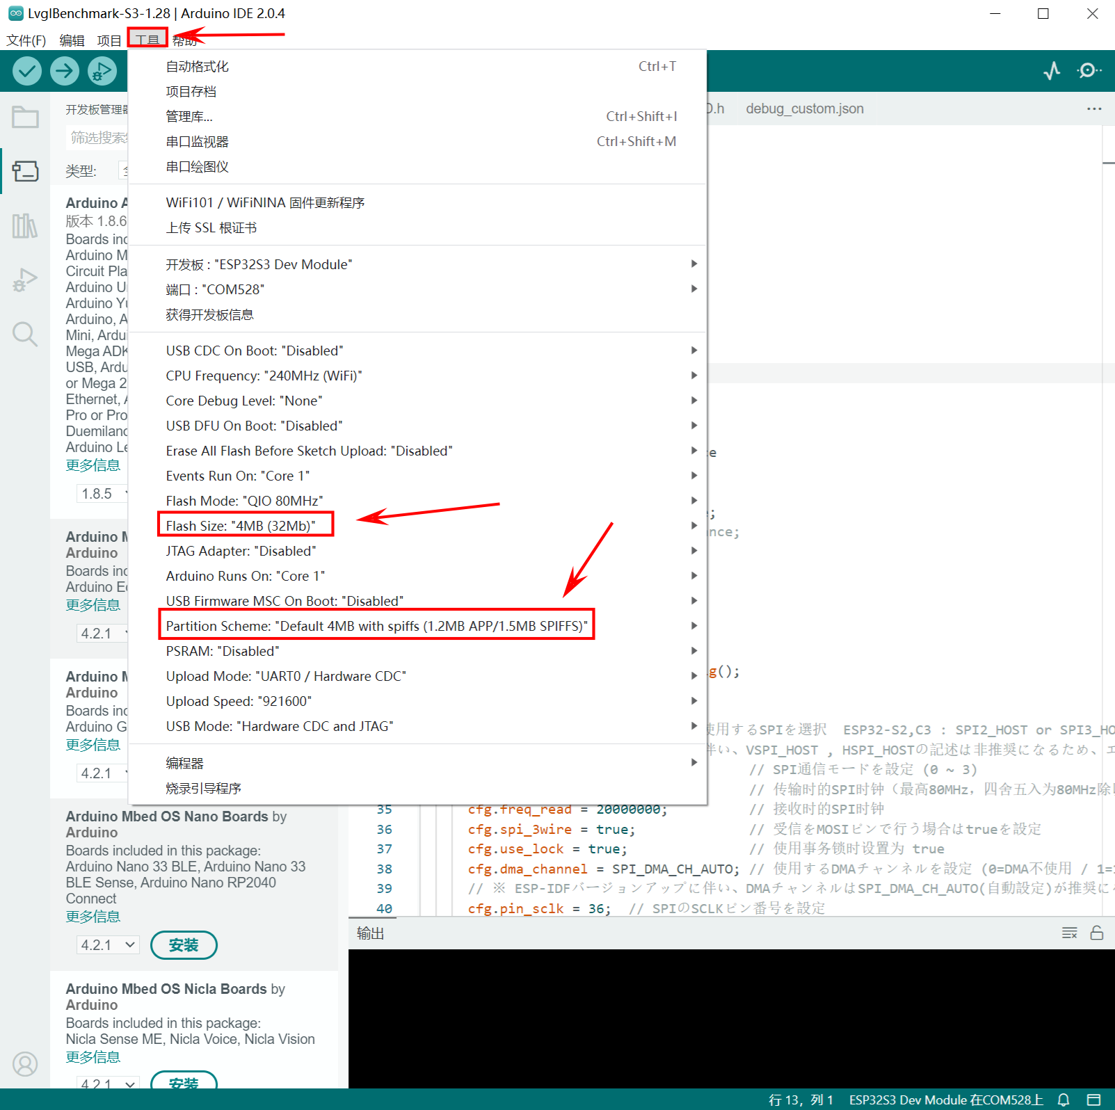Open 更多信息 link under Arduino AVR boards

point(93,465)
